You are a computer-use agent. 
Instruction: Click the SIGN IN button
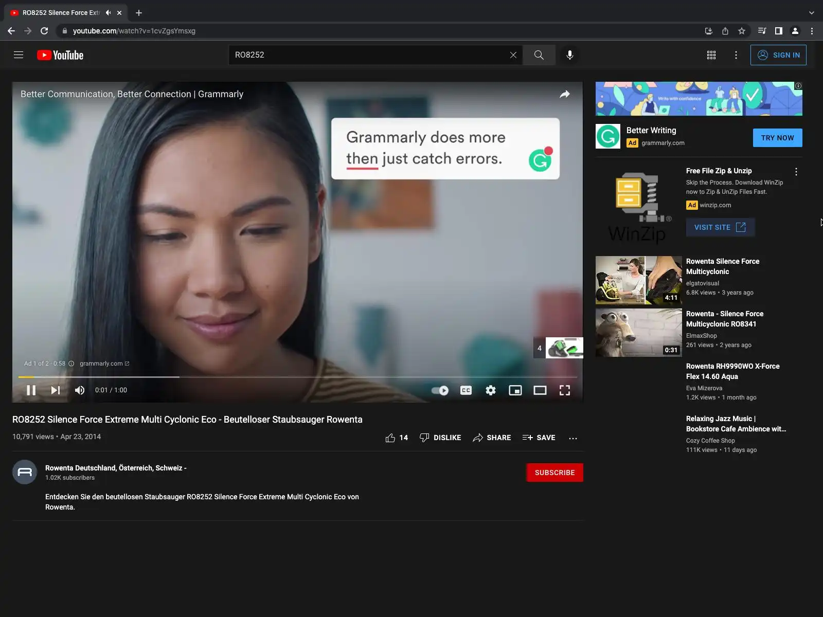coord(778,55)
